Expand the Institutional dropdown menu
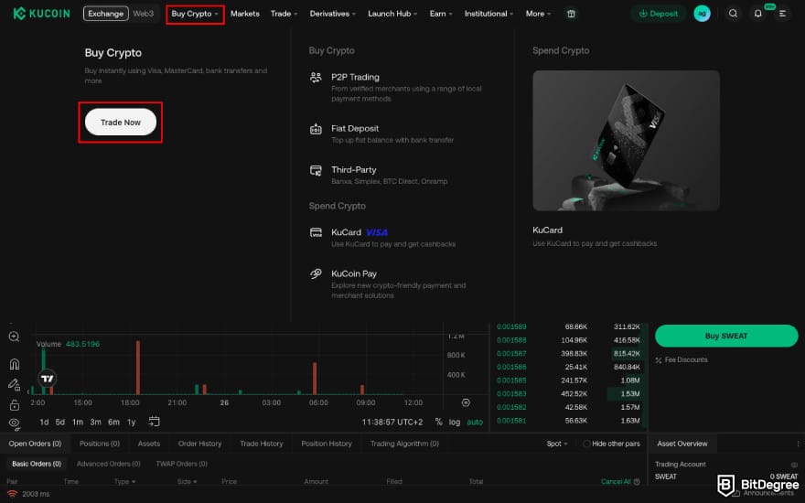 488,14
